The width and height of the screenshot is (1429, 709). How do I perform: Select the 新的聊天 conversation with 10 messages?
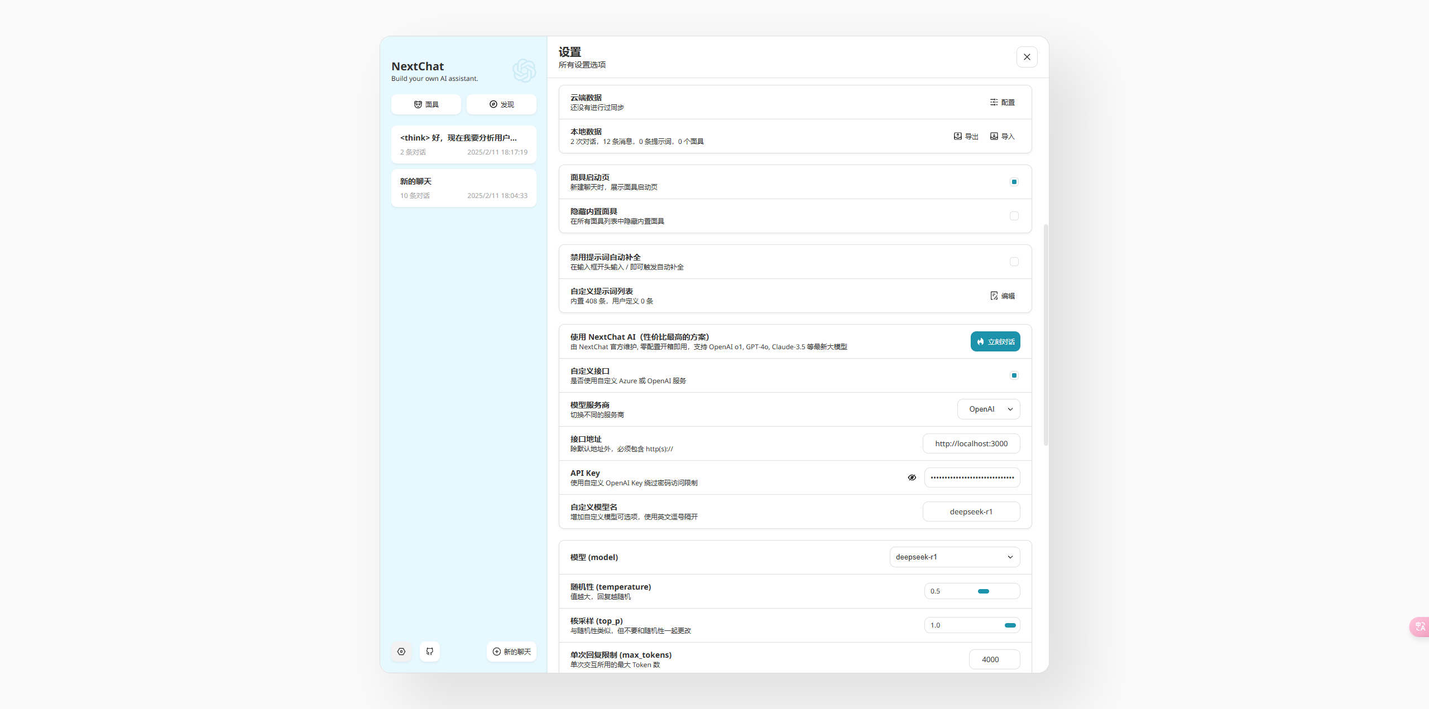point(464,188)
